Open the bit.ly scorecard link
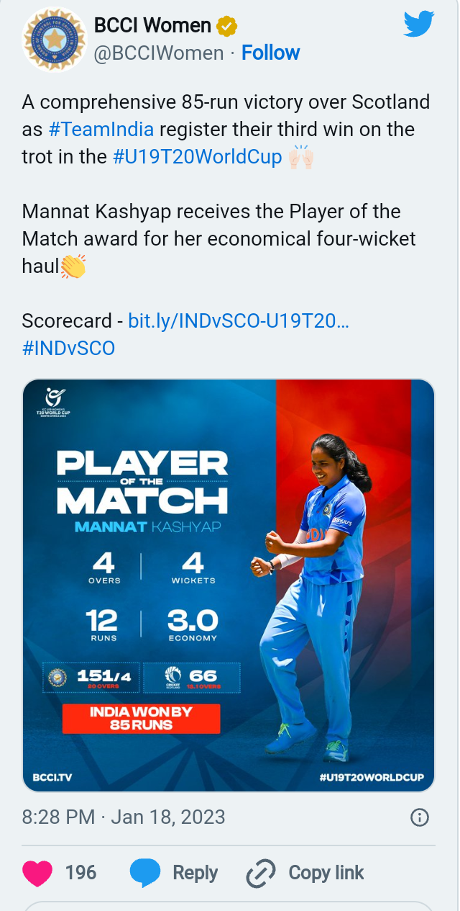This screenshot has width=460, height=911. point(239,320)
